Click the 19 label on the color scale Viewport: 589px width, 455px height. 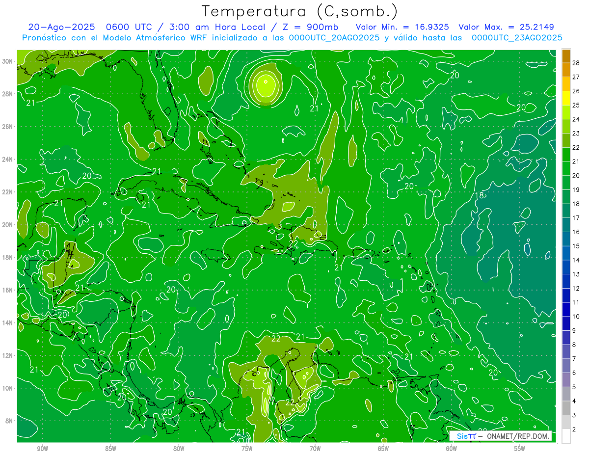tap(576, 189)
